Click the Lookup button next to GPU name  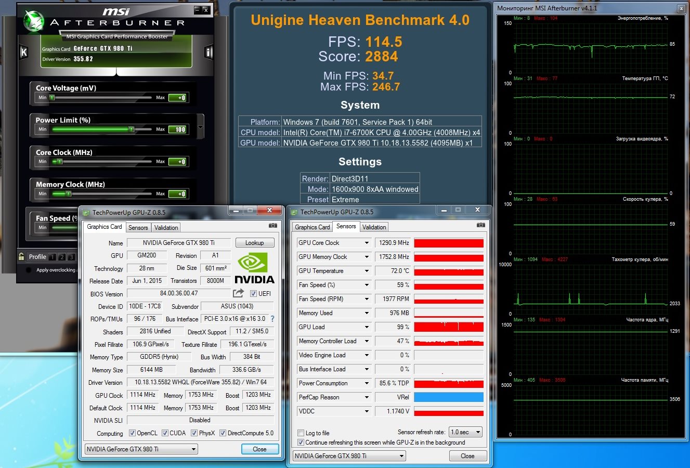tap(254, 243)
